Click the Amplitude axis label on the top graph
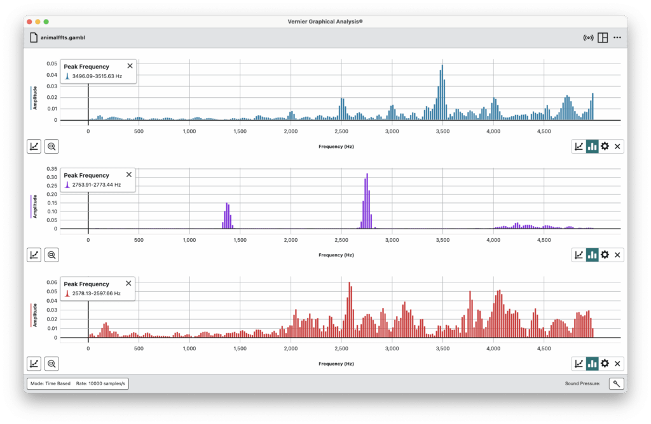The image size is (651, 424). tap(36, 97)
